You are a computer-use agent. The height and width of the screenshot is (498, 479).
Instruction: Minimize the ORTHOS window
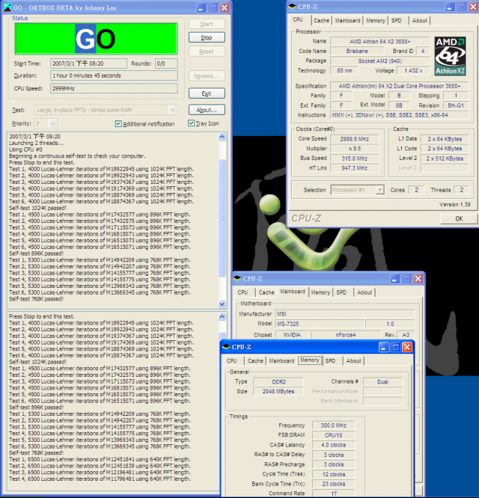[x=201, y=7]
